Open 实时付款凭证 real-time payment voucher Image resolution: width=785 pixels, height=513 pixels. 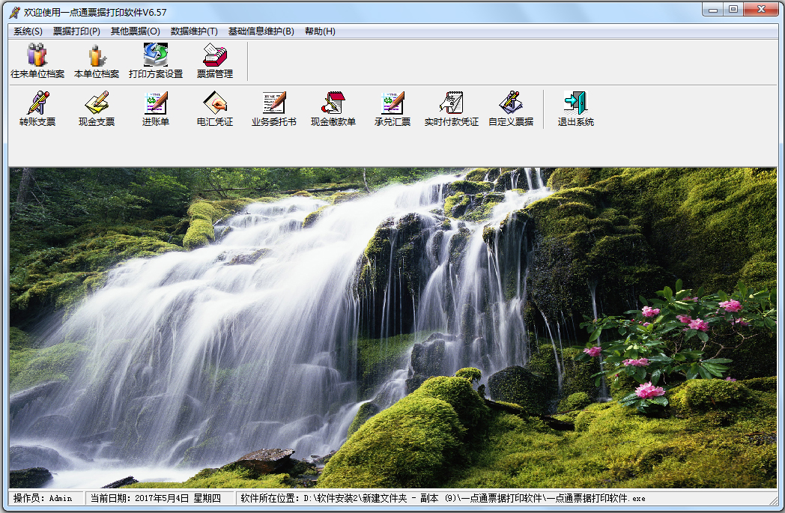pyautogui.click(x=452, y=111)
